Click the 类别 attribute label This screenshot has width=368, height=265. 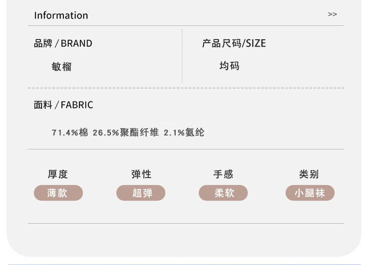(309, 174)
